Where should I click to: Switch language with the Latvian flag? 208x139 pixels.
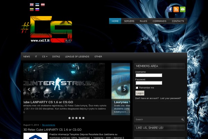click(43, 5)
